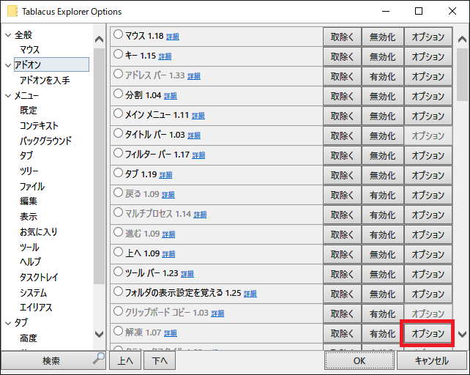The image size is (470, 375).
Task: Select エイリアス in the tree
Action: 36,308
